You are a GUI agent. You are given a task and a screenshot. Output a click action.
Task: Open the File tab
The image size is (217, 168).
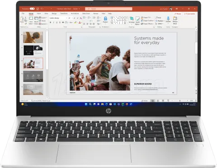pos(23,14)
